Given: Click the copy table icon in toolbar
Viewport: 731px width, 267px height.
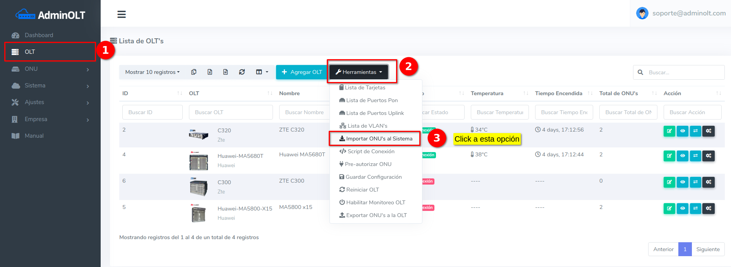Looking at the screenshot, I should pos(194,72).
